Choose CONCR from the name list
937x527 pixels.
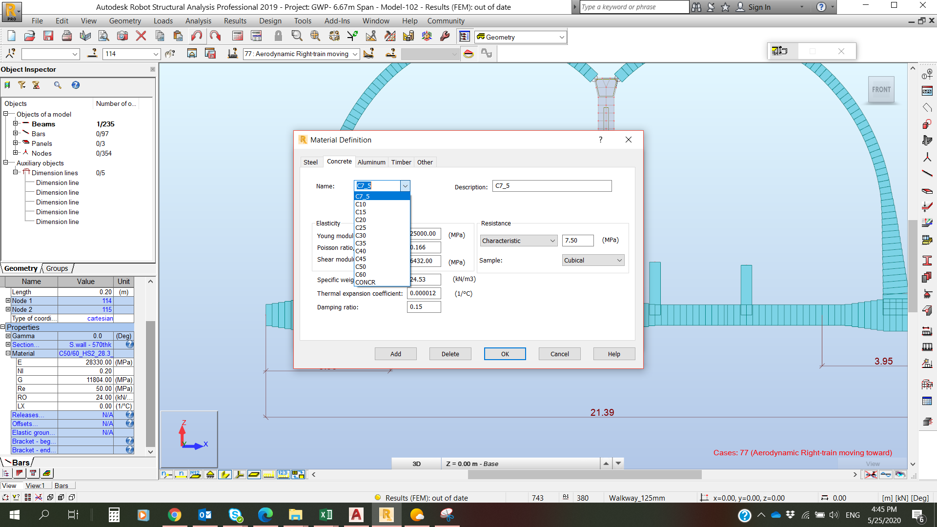382,282
